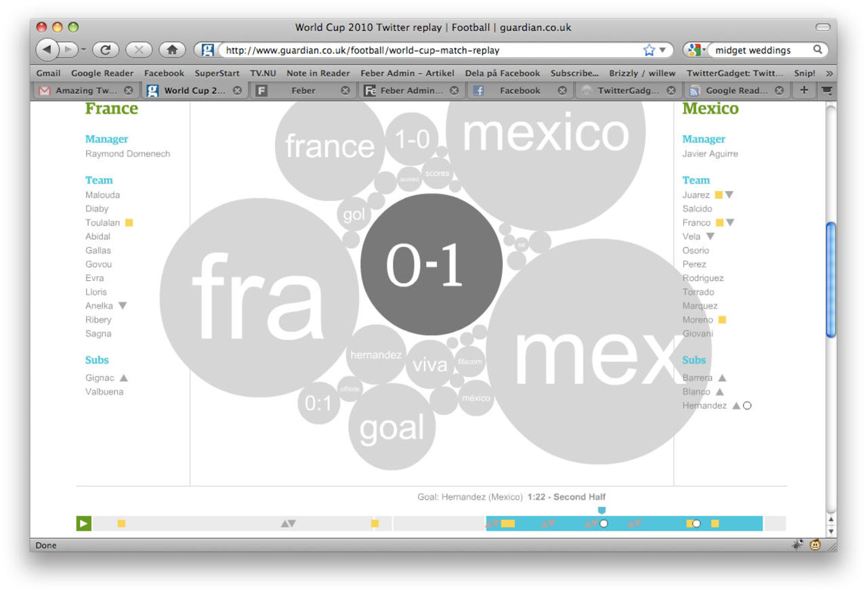Click the yellow card square on first-half timeline
This screenshot has width=867, height=593.
(122, 523)
